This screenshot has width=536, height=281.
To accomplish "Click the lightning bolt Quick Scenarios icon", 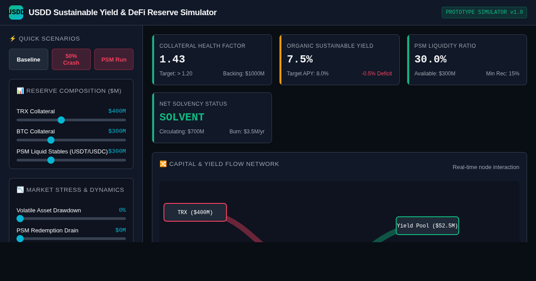I will point(13,39).
